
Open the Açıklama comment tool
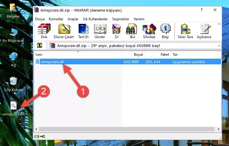[204, 31]
